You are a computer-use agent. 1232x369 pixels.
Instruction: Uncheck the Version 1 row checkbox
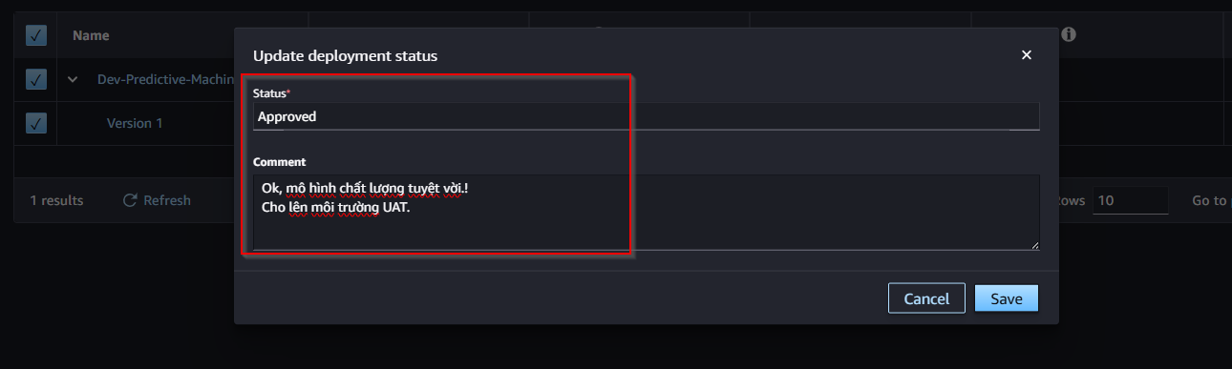coord(36,123)
